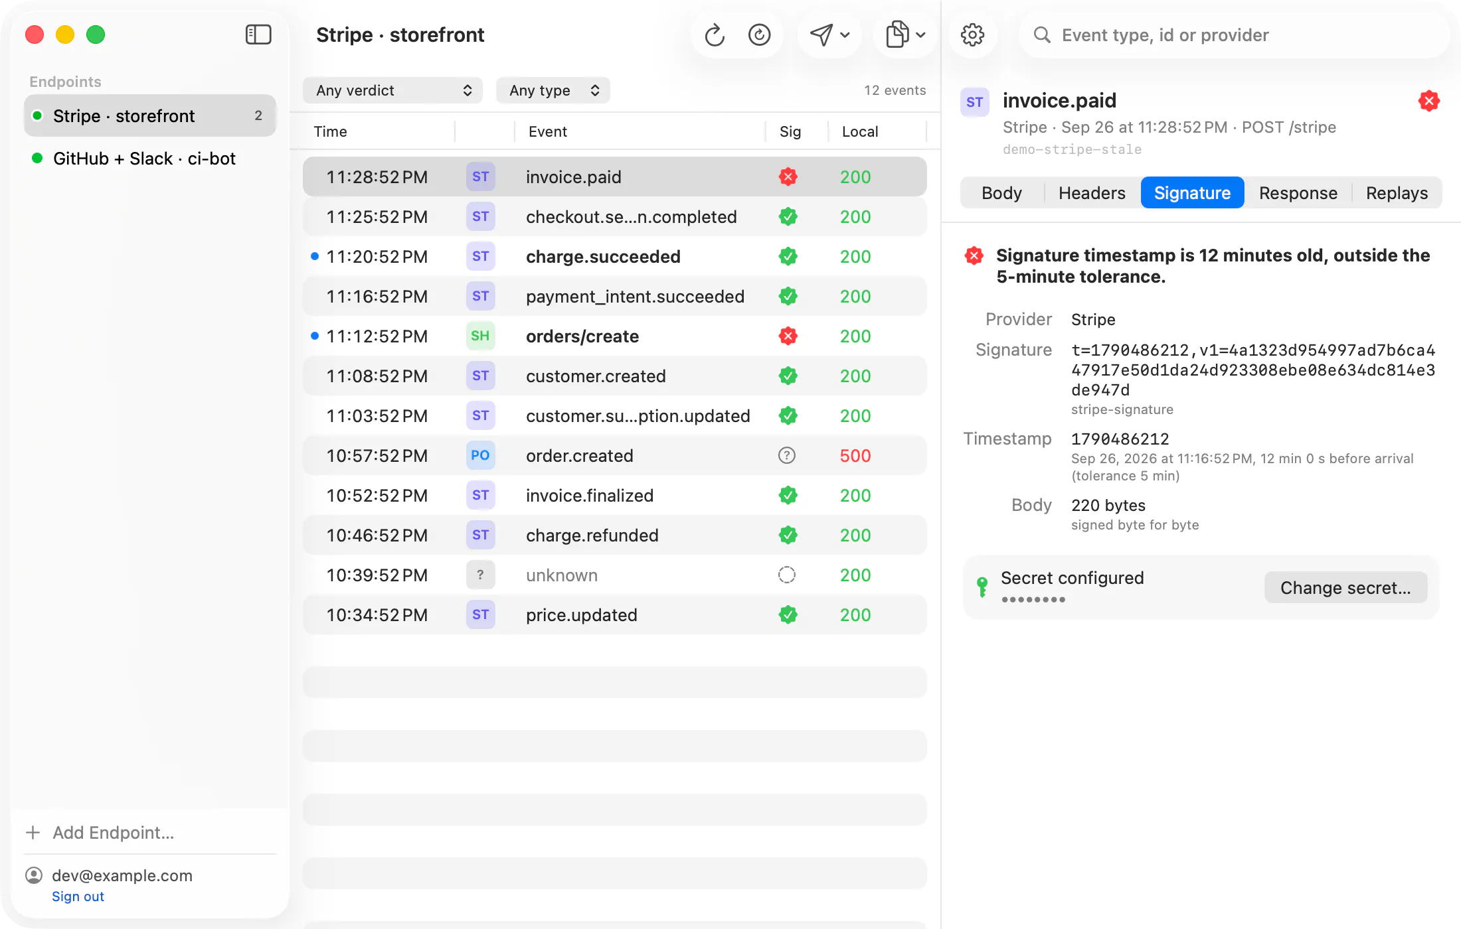This screenshot has height=929, width=1461.
Task: Click the failed signature badge in detail header
Action: [x=1429, y=101]
